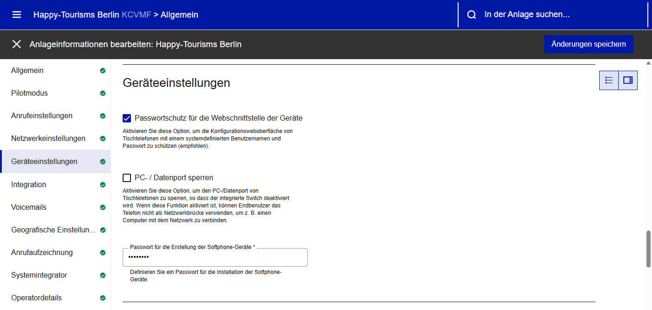652x310 pixels.
Task: Click green check icon beside Pilotmodus
Action: 103,93
